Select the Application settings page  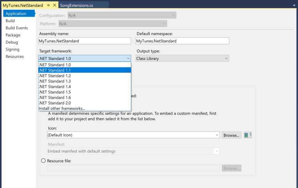[x=19, y=14]
